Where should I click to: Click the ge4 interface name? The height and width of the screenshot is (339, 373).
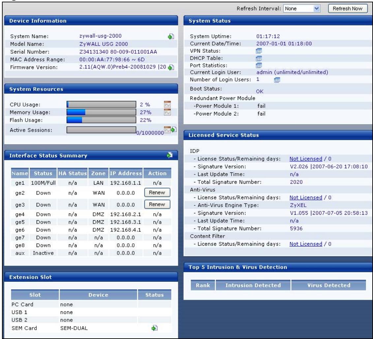click(x=20, y=214)
